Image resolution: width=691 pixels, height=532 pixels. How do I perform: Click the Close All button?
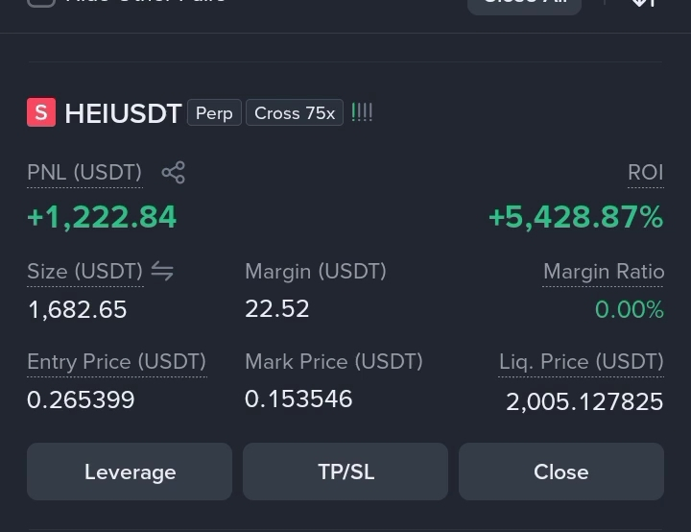(x=524, y=4)
